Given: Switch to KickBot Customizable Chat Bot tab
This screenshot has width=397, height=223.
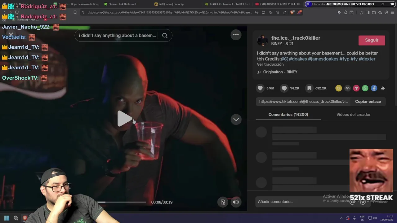Looking at the screenshot, I should click(x=229, y=4).
